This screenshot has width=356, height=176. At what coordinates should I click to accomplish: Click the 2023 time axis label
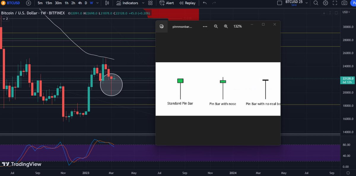(86, 173)
